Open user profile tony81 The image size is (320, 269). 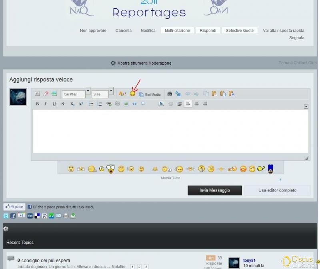click(x=249, y=261)
